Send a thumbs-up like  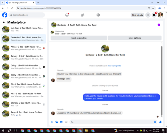pyautogui.click(x=160, y=122)
